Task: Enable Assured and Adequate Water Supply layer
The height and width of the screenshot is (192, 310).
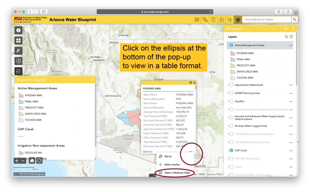Action: click(x=232, y=118)
